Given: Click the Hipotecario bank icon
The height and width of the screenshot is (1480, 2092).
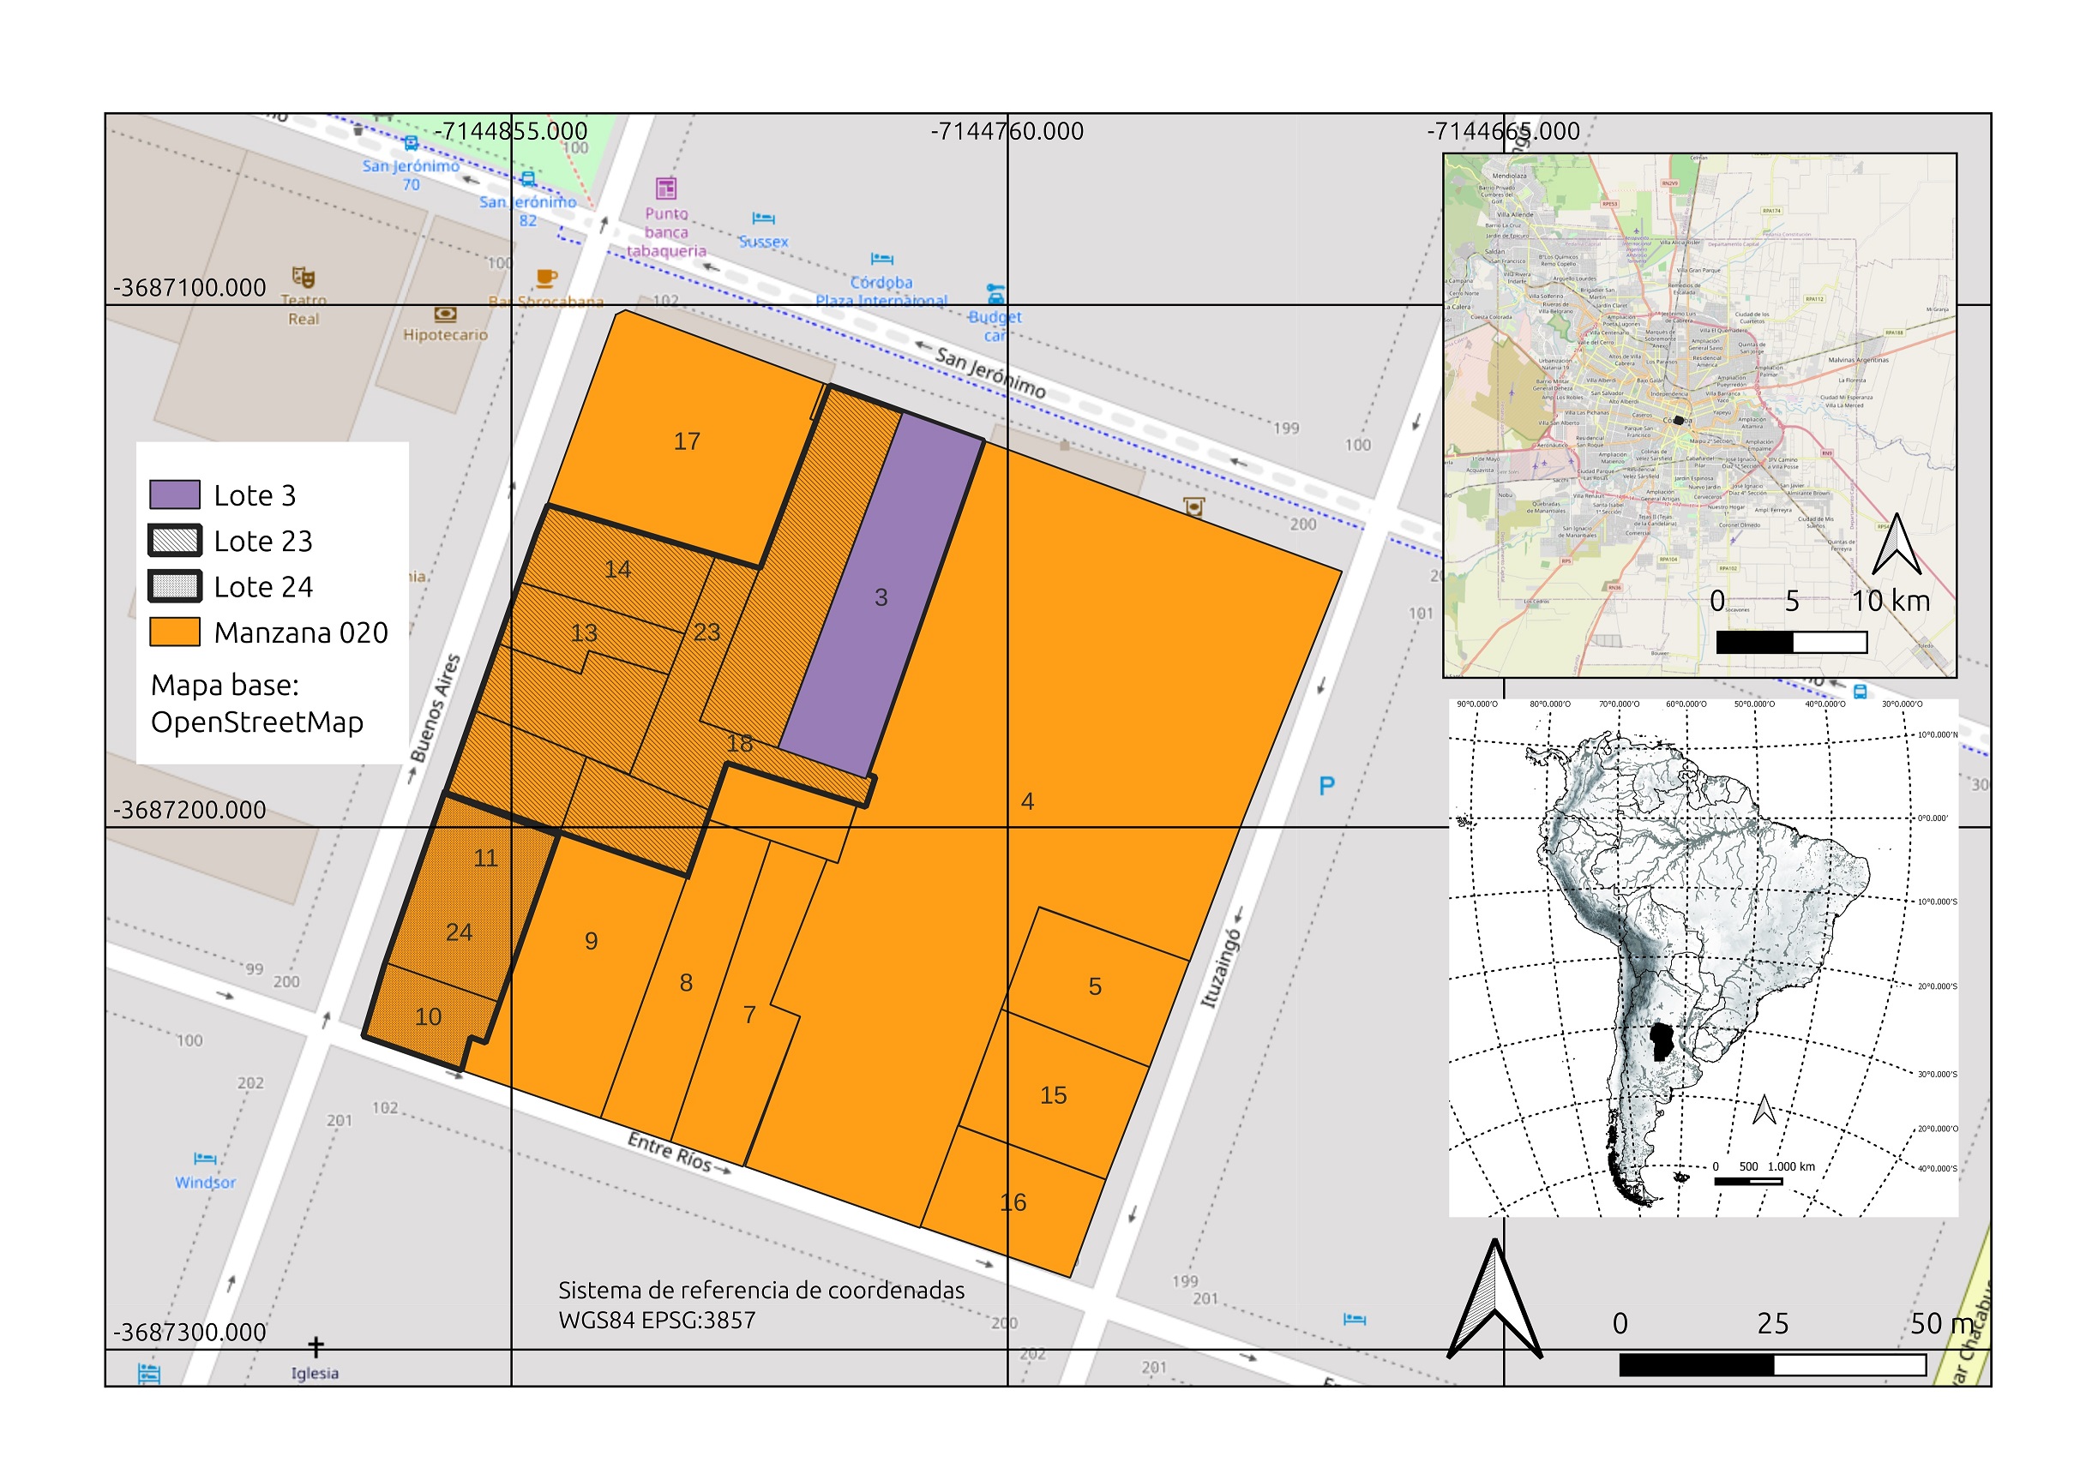Looking at the screenshot, I should coord(445,315).
